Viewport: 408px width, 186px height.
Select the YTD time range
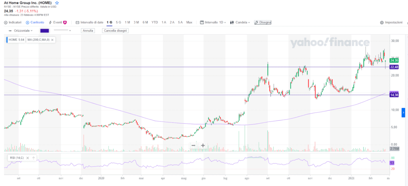point(155,23)
